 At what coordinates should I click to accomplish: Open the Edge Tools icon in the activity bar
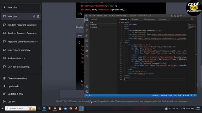(87, 51)
